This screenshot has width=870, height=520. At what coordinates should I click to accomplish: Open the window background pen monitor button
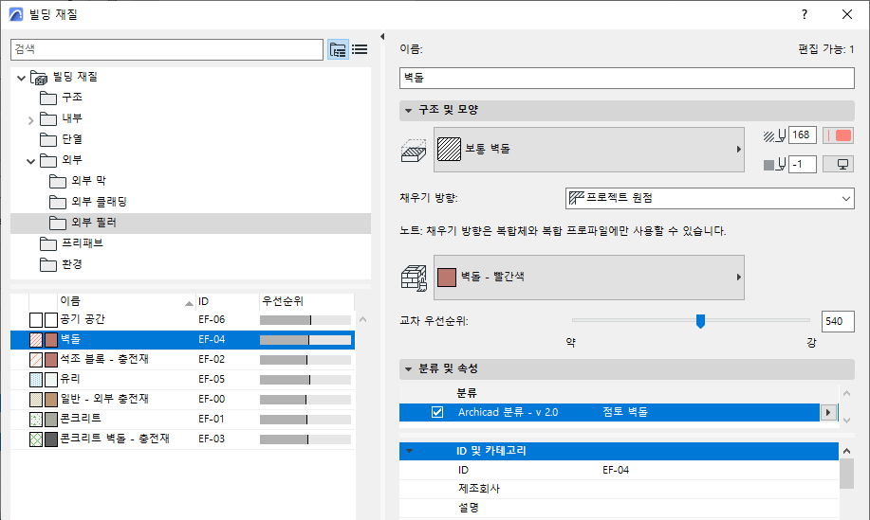click(838, 165)
